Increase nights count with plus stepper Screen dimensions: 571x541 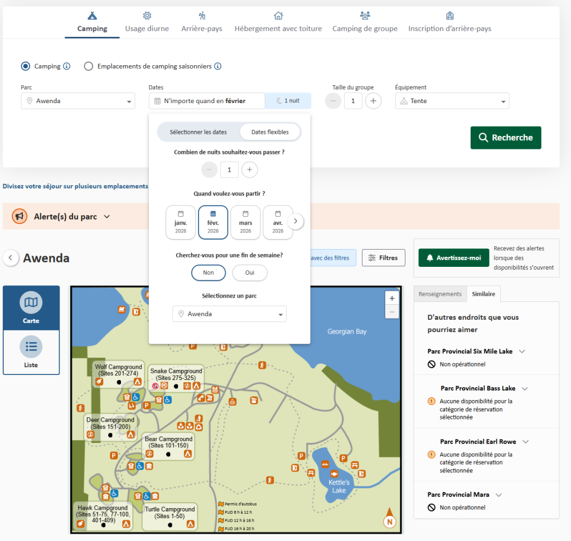click(249, 169)
